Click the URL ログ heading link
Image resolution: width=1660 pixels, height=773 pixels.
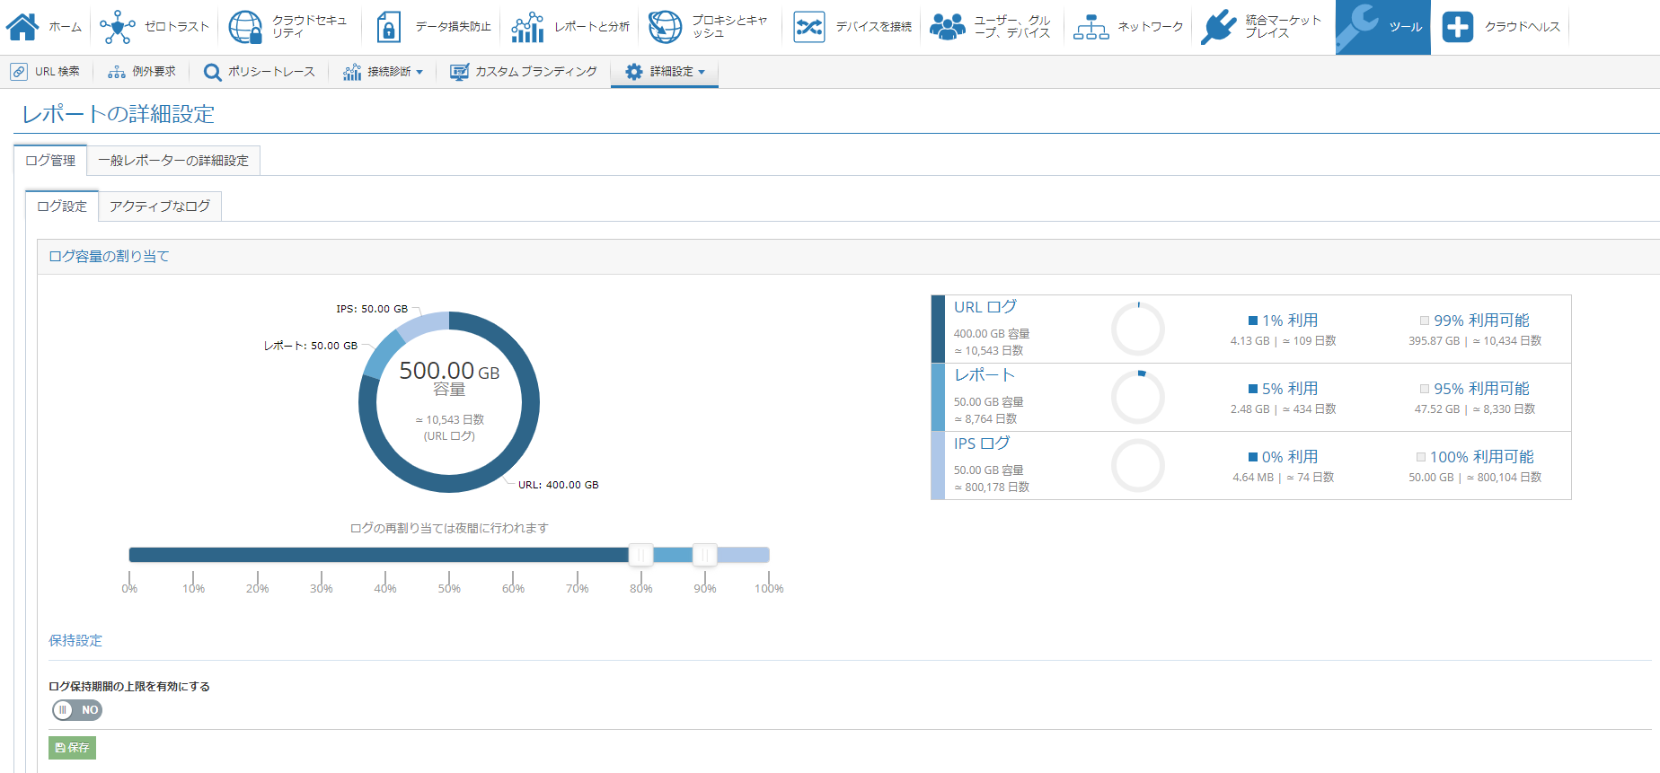(x=985, y=307)
